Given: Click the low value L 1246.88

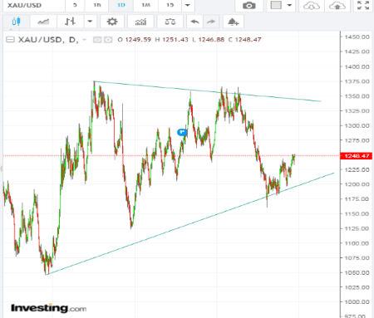Looking at the screenshot, I should [x=209, y=40].
